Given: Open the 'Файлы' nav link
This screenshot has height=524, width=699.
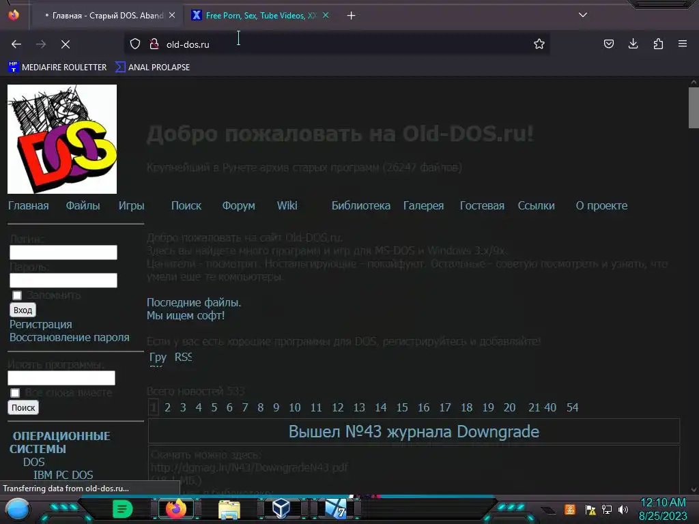Looking at the screenshot, I should (83, 205).
